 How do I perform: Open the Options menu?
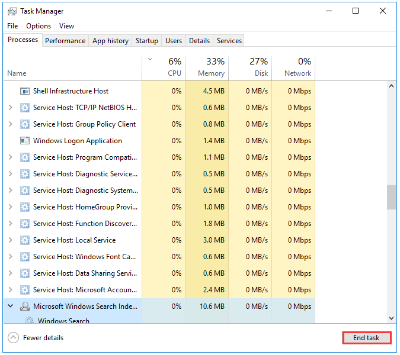pyautogui.click(x=39, y=26)
